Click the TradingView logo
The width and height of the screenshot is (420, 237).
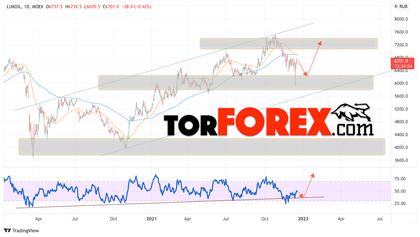click(21, 231)
